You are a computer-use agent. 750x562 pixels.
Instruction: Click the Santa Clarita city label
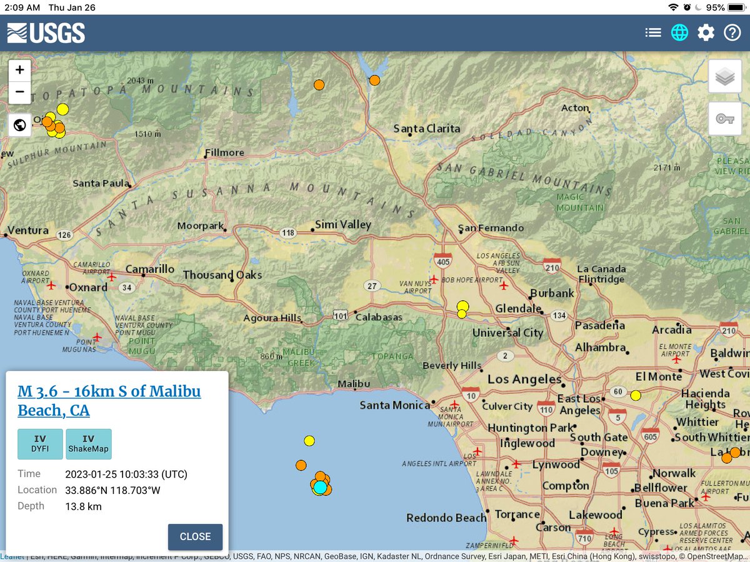pyautogui.click(x=427, y=128)
